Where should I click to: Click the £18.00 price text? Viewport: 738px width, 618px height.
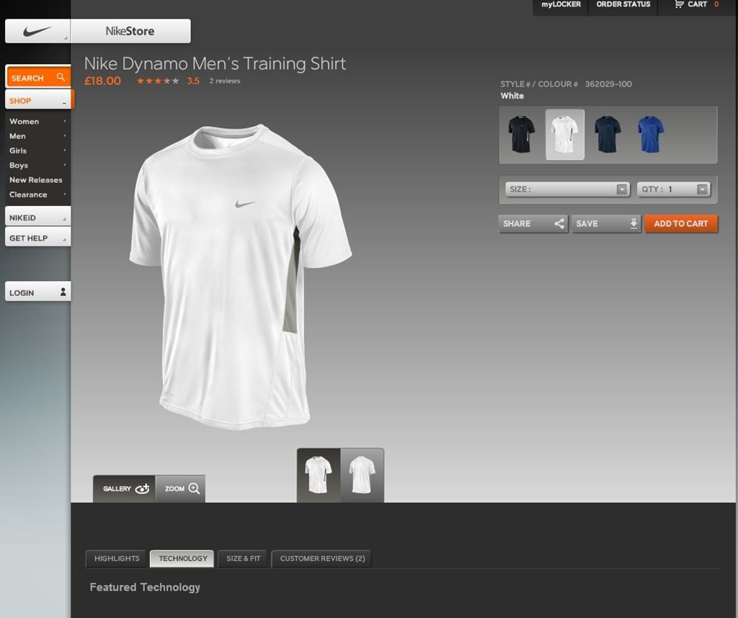tap(102, 81)
